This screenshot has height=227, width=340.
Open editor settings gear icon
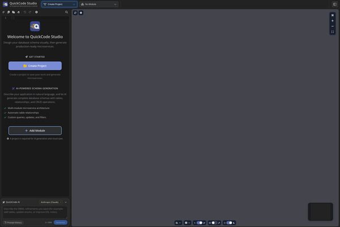click(36, 12)
